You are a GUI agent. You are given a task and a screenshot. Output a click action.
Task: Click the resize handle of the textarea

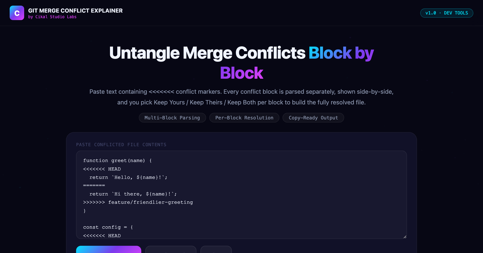405,237
